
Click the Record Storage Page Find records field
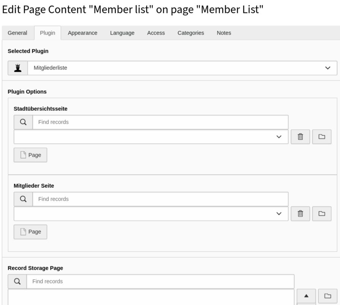point(160,281)
